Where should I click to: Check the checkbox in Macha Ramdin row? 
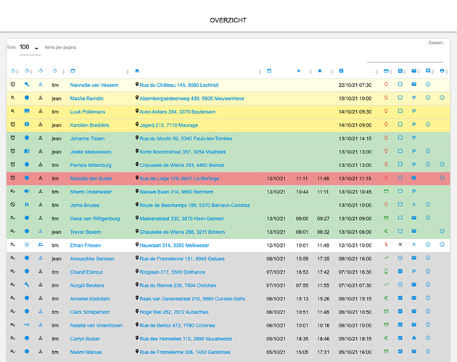click(x=400, y=98)
